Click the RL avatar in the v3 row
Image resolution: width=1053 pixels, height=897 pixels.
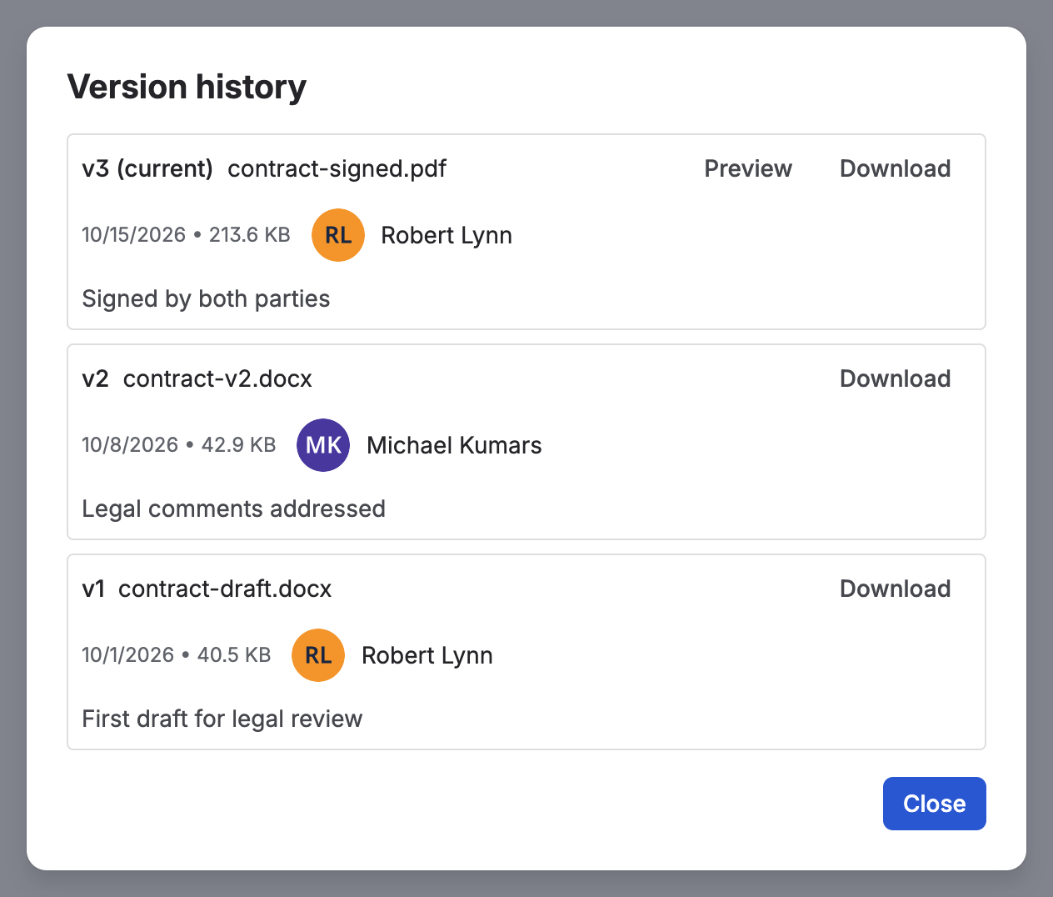338,235
